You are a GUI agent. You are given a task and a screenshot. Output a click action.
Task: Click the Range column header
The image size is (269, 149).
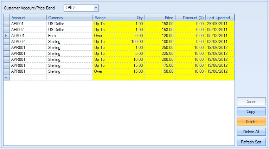click(x=103, y=17)
